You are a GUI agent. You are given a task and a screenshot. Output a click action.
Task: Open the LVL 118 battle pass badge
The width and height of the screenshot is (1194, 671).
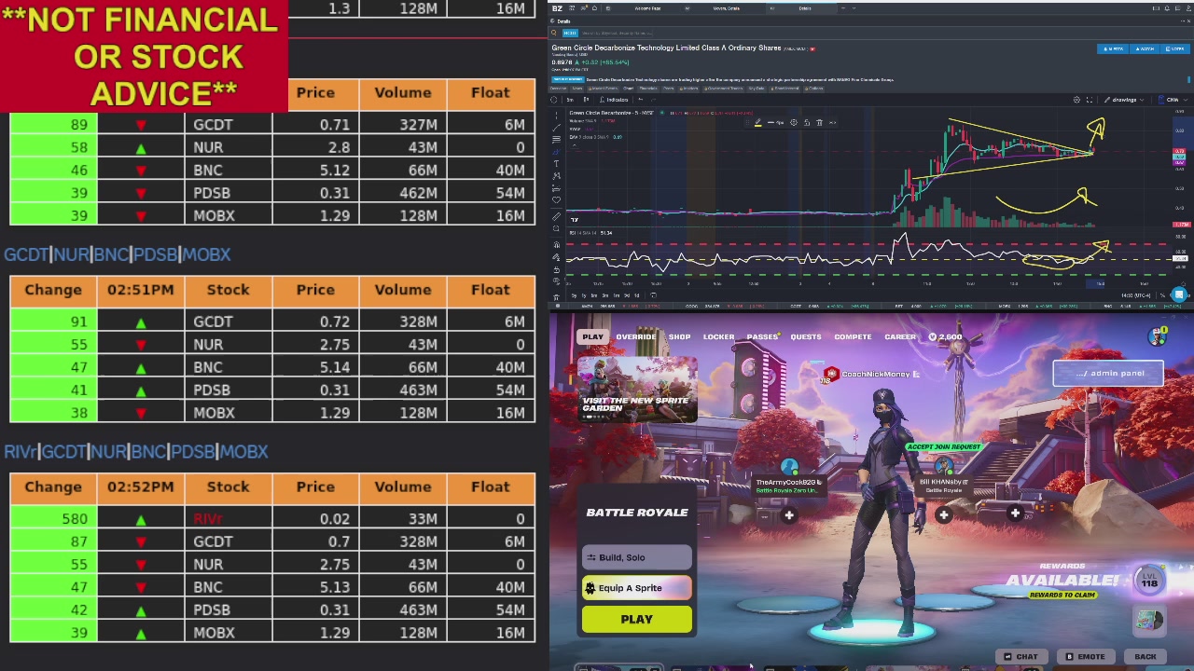pyautogui.click(x=1149, y=580)
